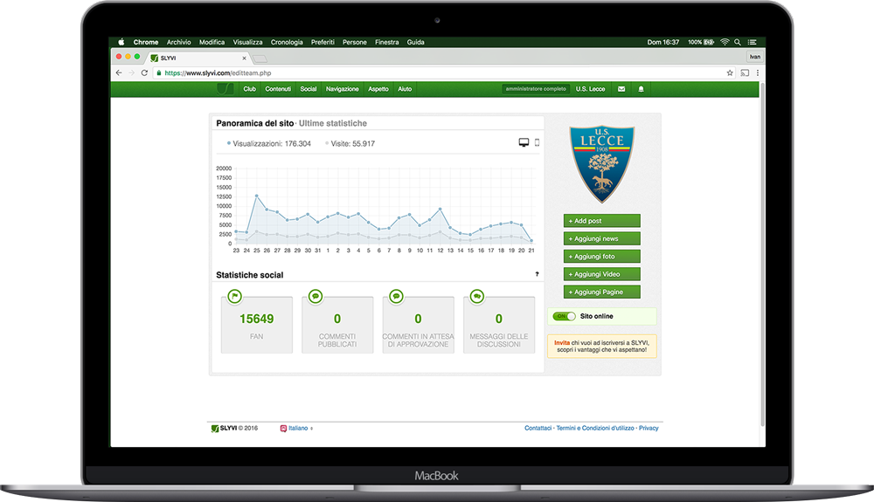874x502 pixels.
Task: Switch chart to desktop view icon
Action: (x=524, y=142)
